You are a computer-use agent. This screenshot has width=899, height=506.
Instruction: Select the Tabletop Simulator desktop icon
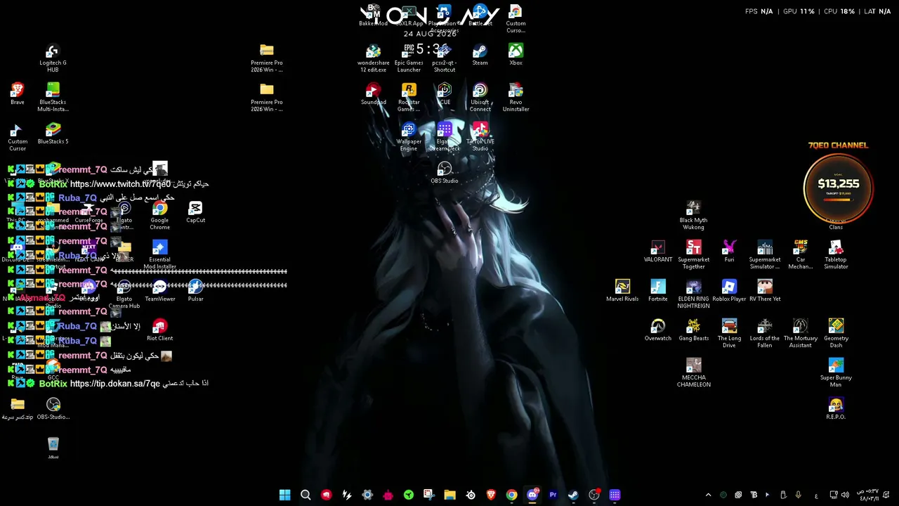pos(836,255)
